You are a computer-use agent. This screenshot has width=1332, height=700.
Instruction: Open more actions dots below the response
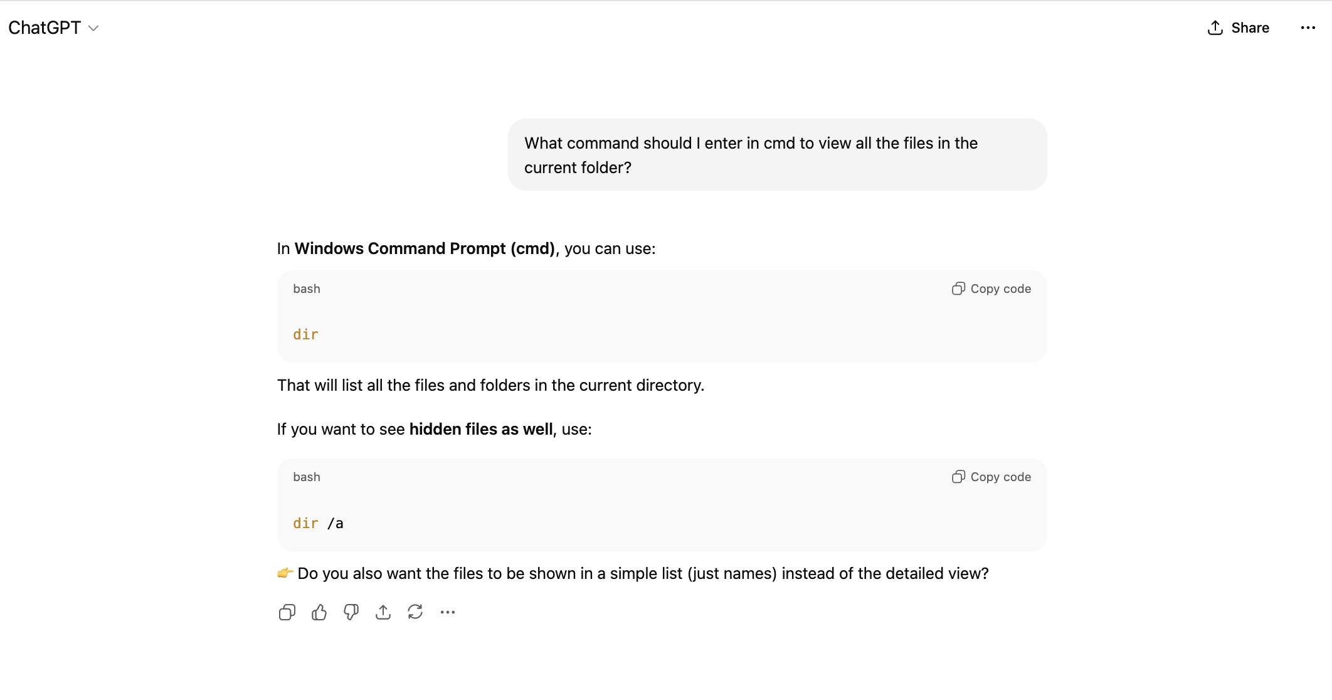[x=448, y=612]
